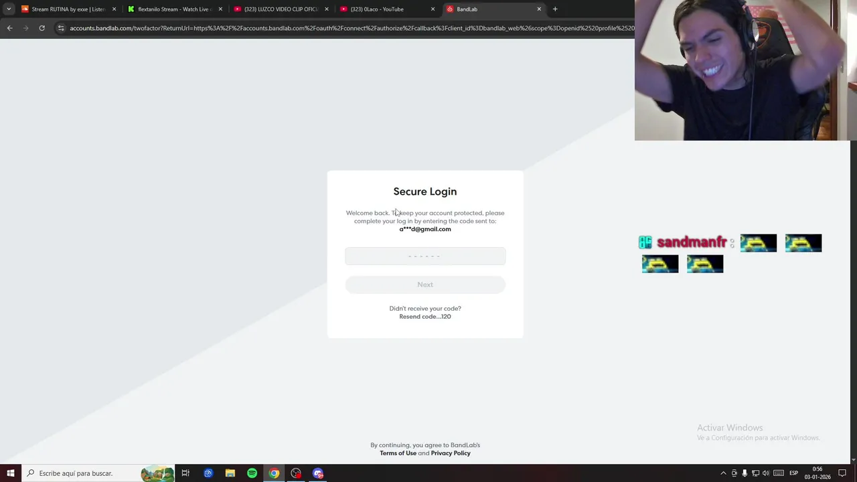The image size is (857, 482).
Task: Show hidden system tray icons
Action: (x=723, y=473)
